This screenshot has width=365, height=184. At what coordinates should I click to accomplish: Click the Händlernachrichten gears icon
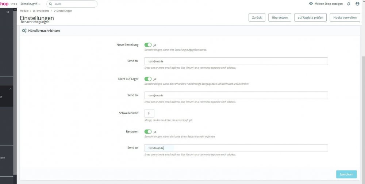click(24, 31)
